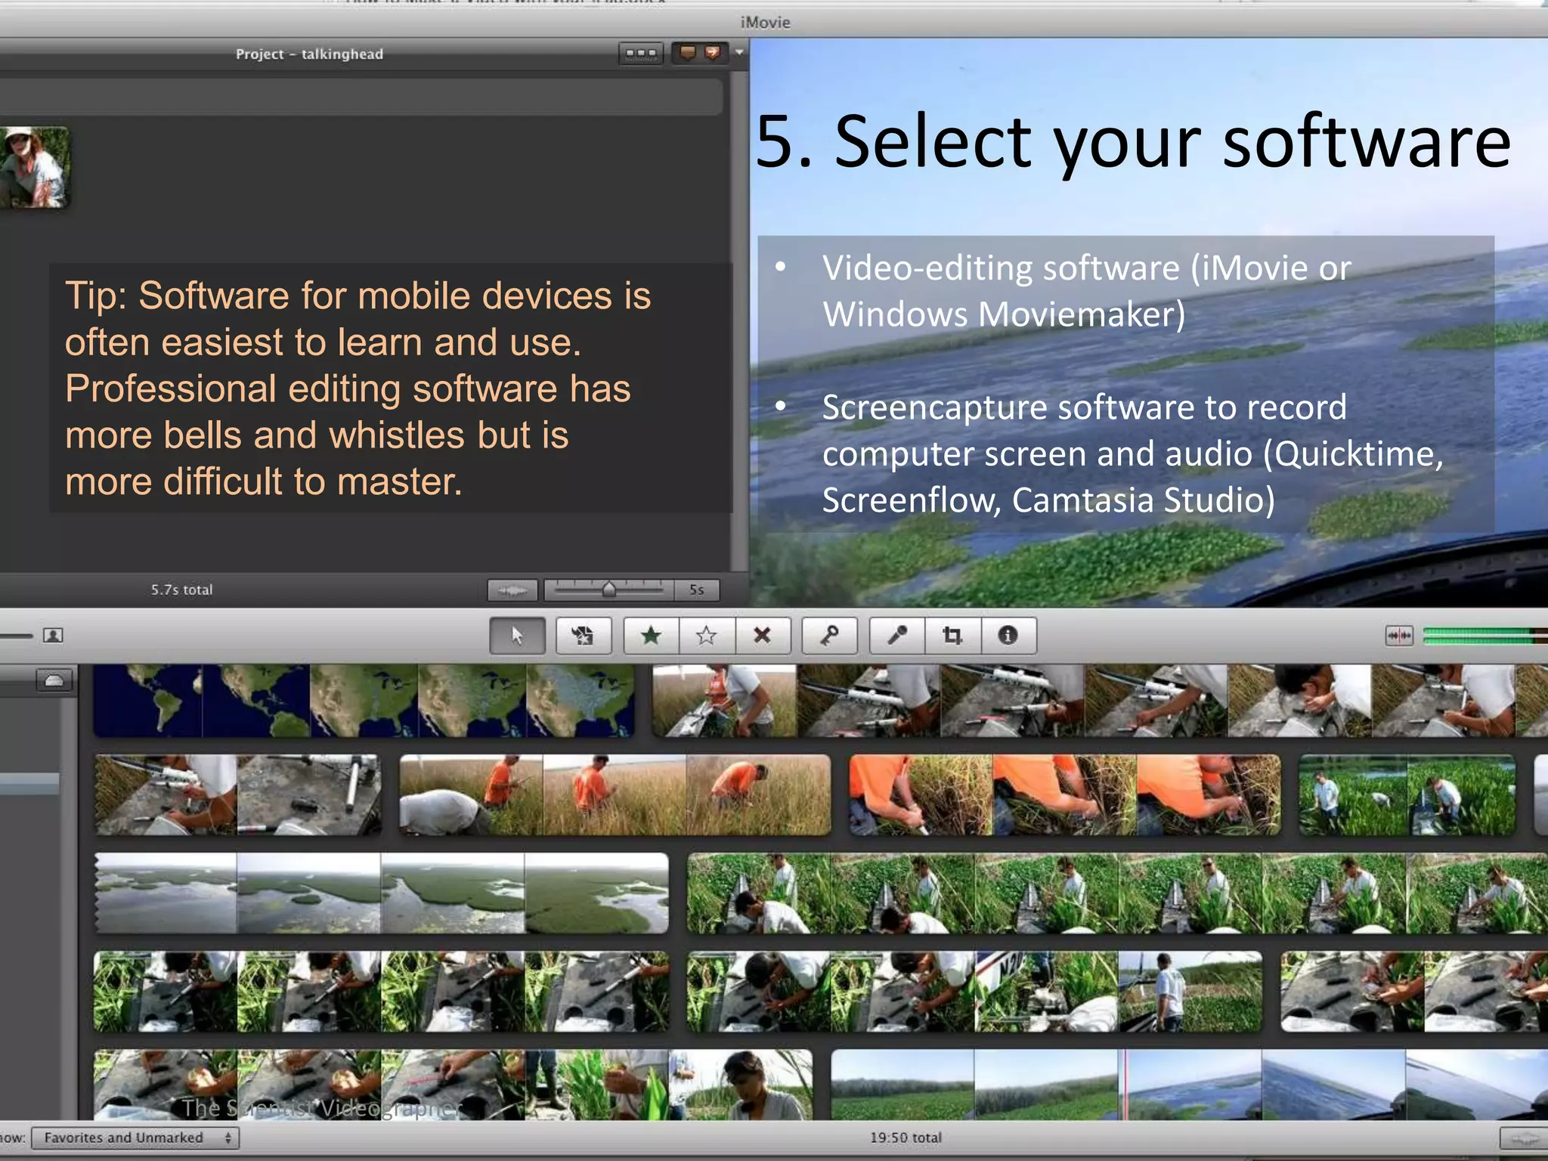This screenshot has width=1548, height=1161.
Task: Toggle the project storyboard view button
Action: pyautogui.click(x=641, y=54)
